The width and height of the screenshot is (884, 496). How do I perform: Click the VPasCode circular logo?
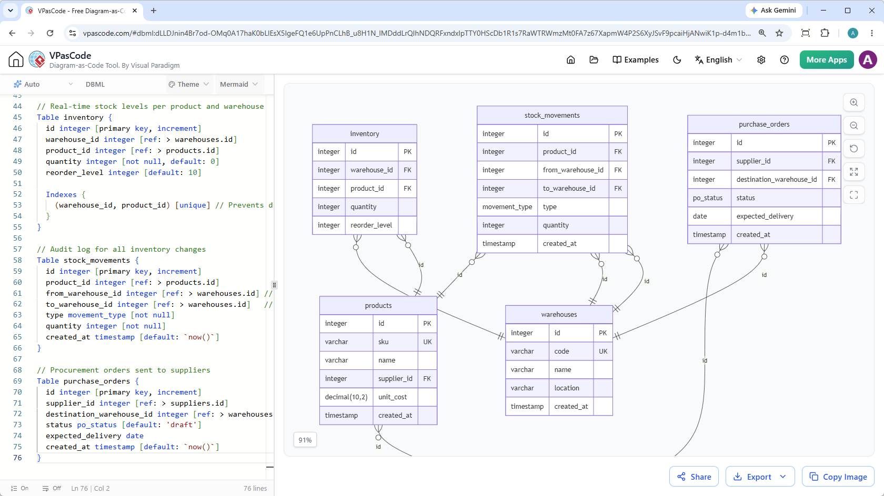coord(37,59)
